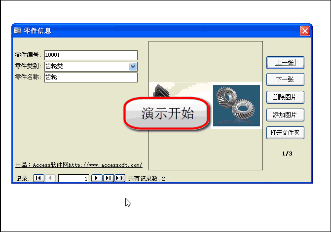Click the 演示开始 overlay button
This screenshot has height=232, width=331.
(x=167, y=113)
